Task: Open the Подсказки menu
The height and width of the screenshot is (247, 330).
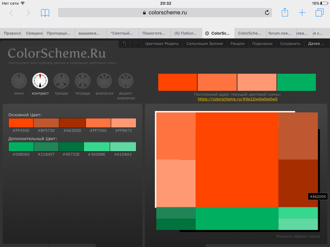Action: (x=262, y=44)
